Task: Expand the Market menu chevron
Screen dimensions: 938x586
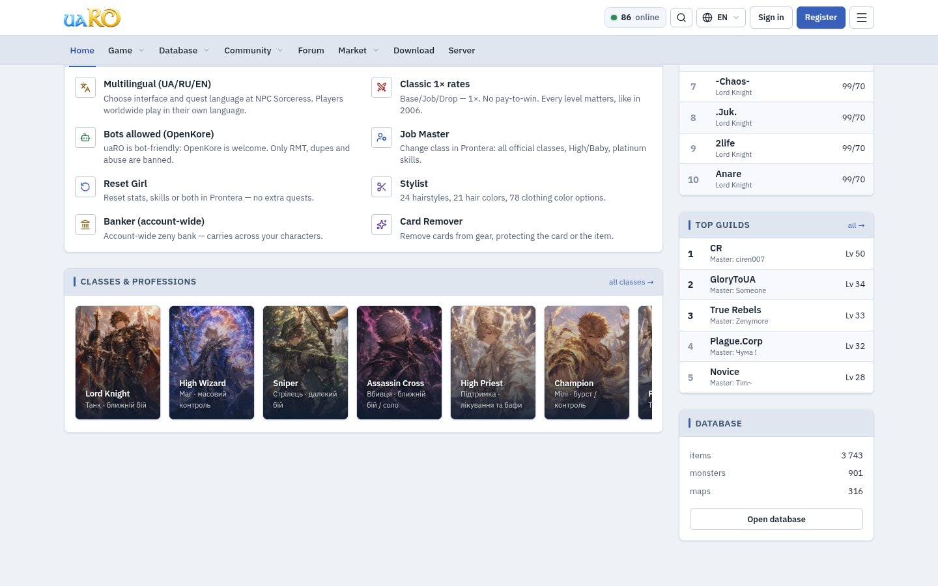Action: tap(376, 50)
